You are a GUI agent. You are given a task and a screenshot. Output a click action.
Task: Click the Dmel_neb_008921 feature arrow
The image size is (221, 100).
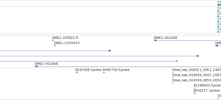pyautogui.click(x=173, y=73)
